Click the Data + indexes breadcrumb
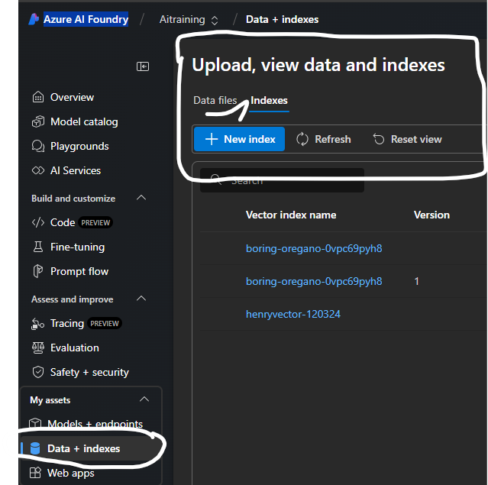488x485 pixels. 282,20
